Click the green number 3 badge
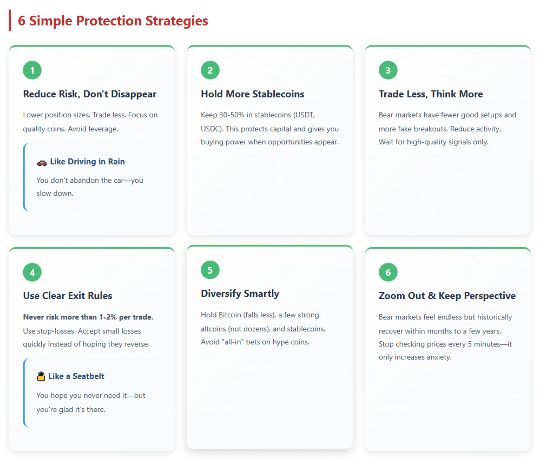The height and width of the screenshot is (459, 540). point(388,70)
